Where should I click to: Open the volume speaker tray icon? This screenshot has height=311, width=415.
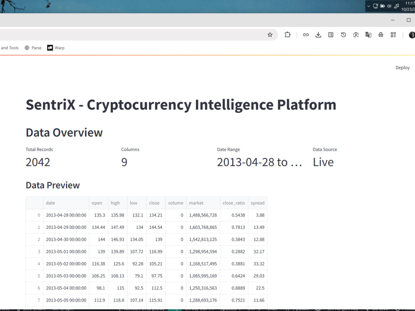coord(389,6)
